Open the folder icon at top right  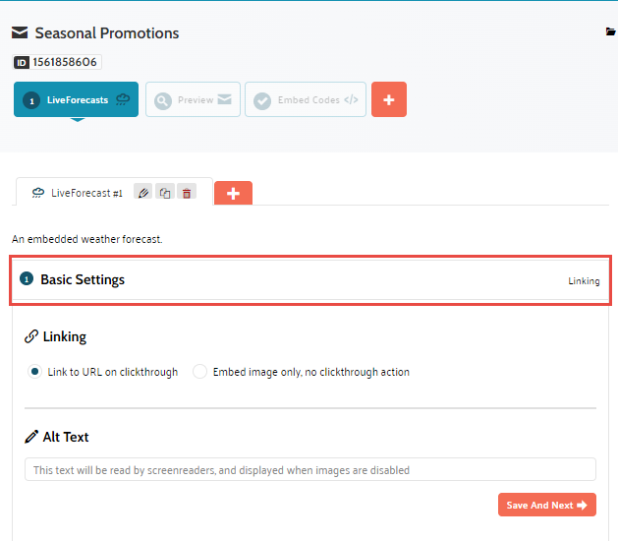611,32
